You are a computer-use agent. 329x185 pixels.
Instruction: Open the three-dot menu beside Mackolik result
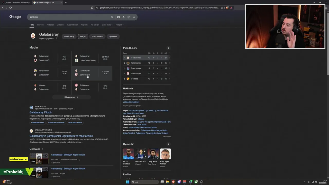tap(75, 109)
